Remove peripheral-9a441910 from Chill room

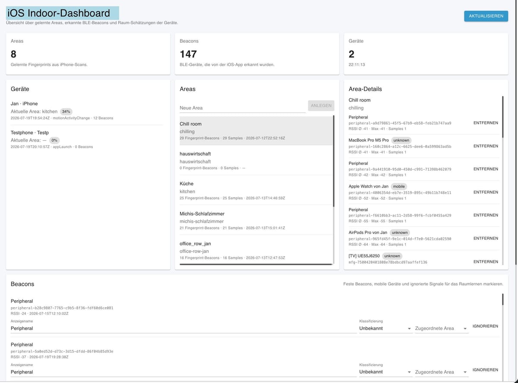click(486, 169)
